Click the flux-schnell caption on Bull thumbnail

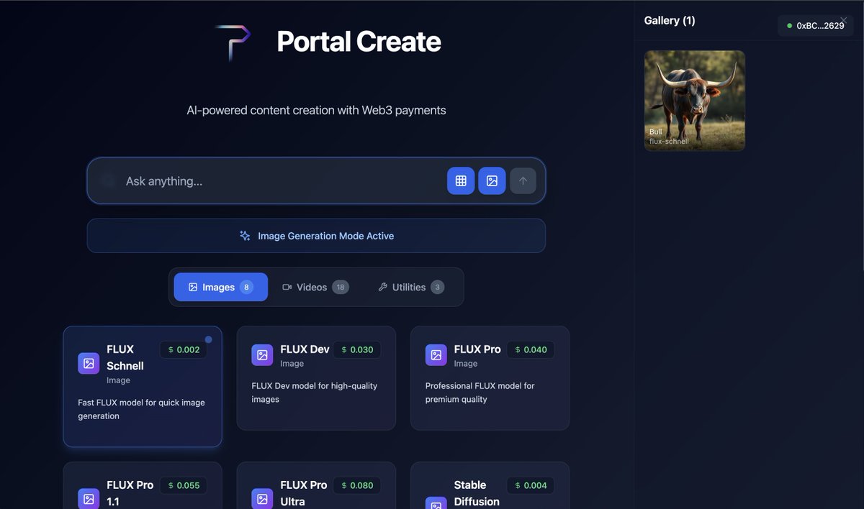[x=669, y=141]
